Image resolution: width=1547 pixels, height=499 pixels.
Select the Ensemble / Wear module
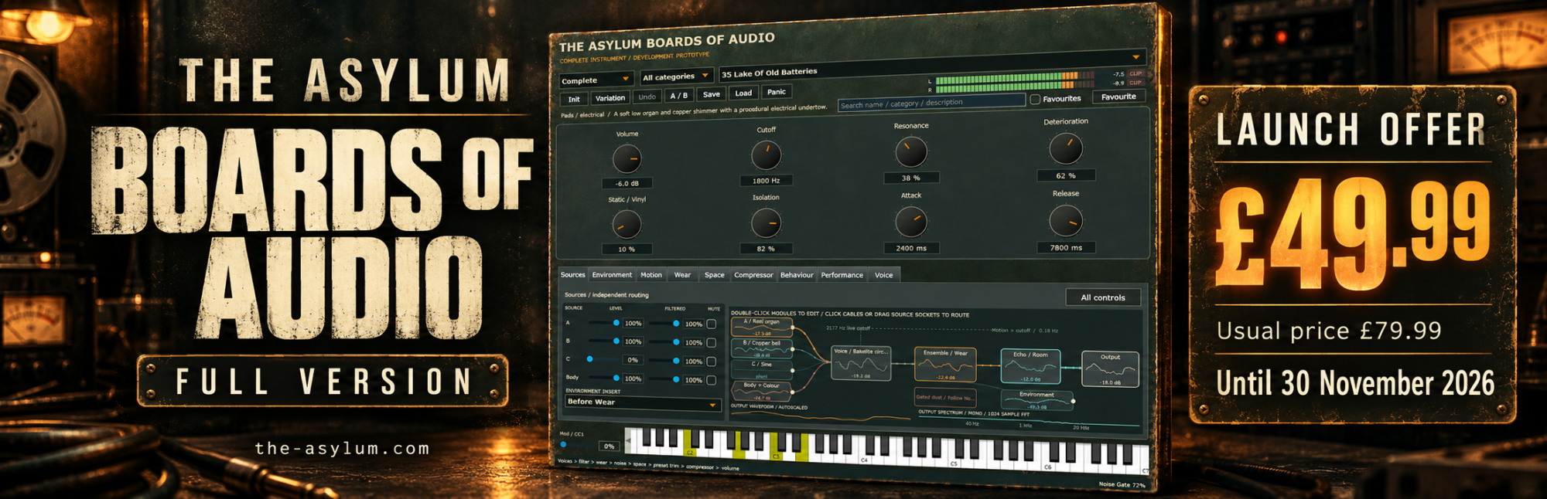pos(945,364)
